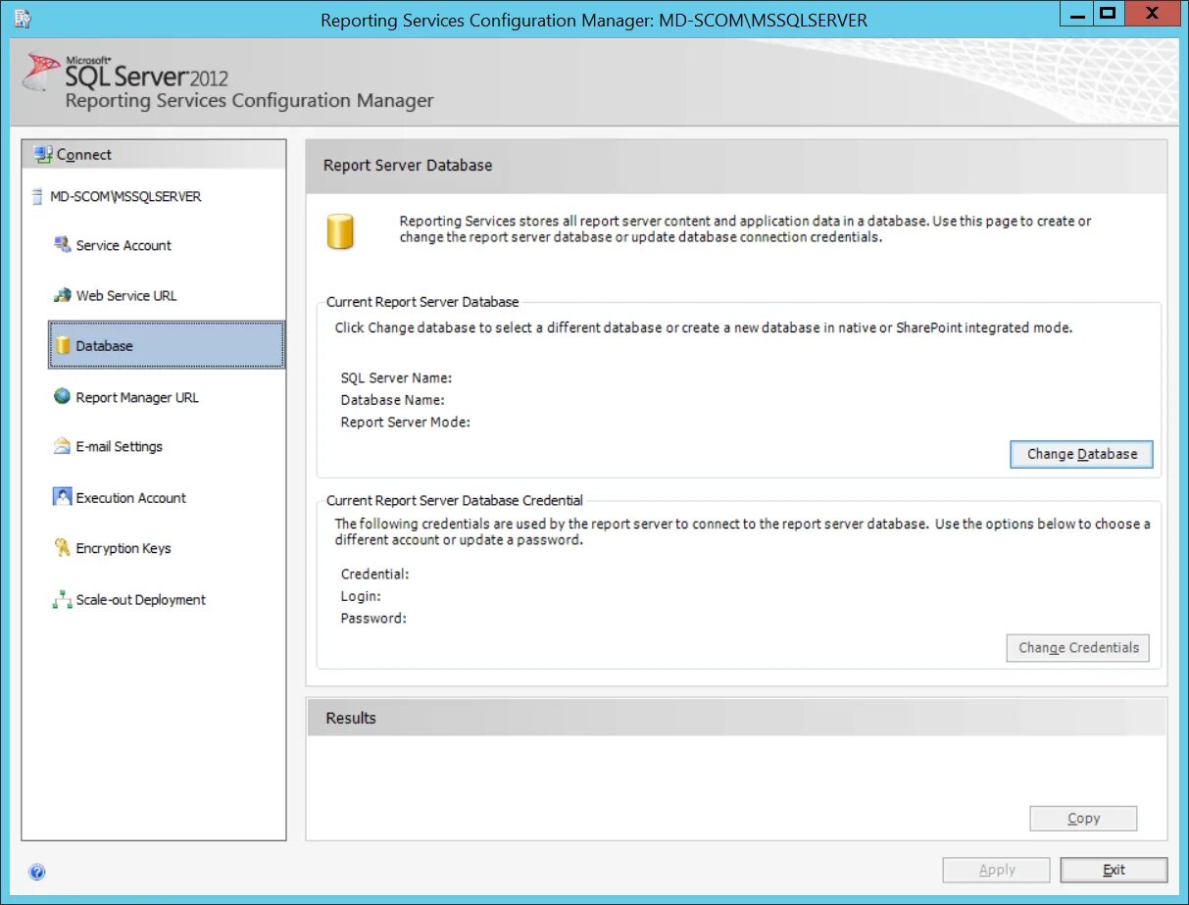Click the Credential label
Screen dimensions: 1189x905
point(374,574)
